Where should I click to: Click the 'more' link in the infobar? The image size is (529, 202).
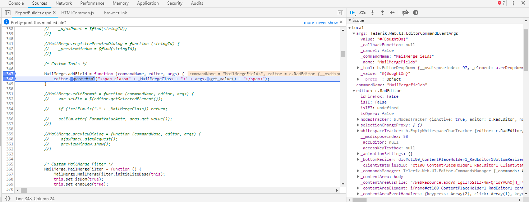point(309,22)
